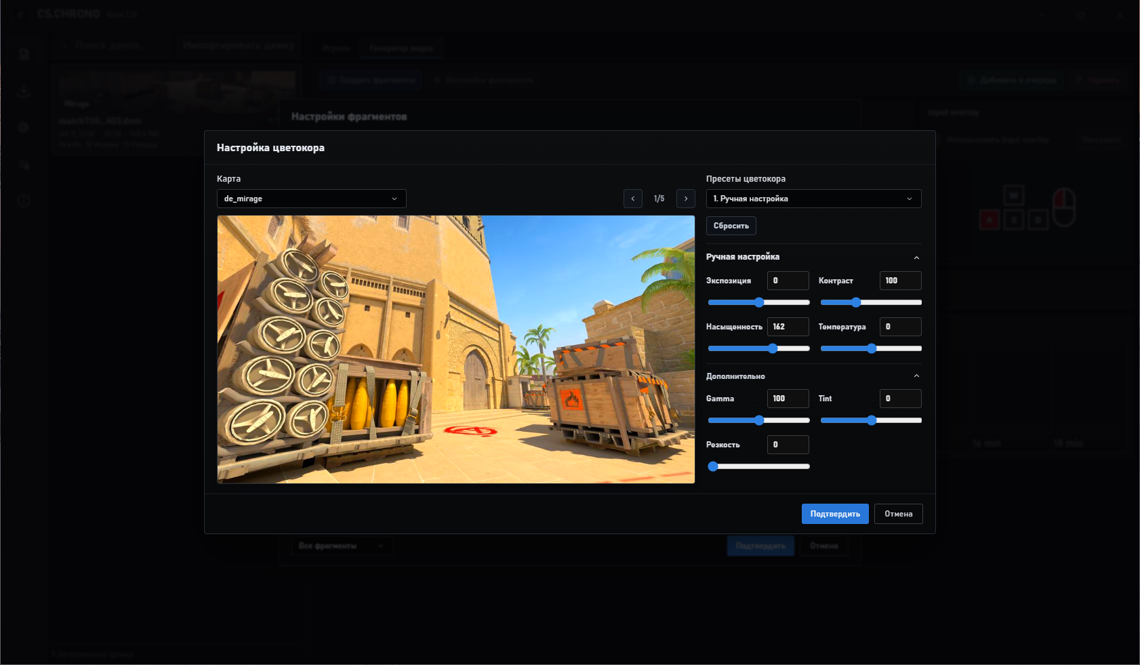Open the Пресеты цветокора preset dropdown
The width and height of the screenshot is (1140, 665).
(814, 199)
